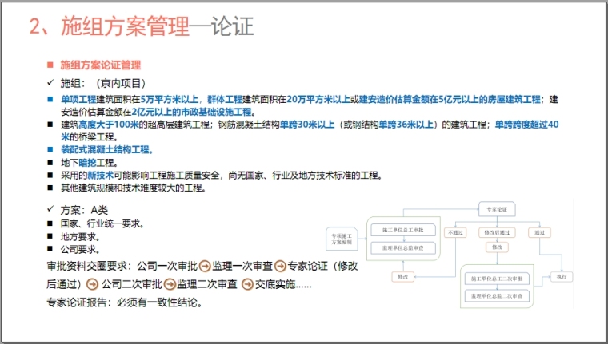Select the 通过 box right of 修改后通过

pos(539,232)
